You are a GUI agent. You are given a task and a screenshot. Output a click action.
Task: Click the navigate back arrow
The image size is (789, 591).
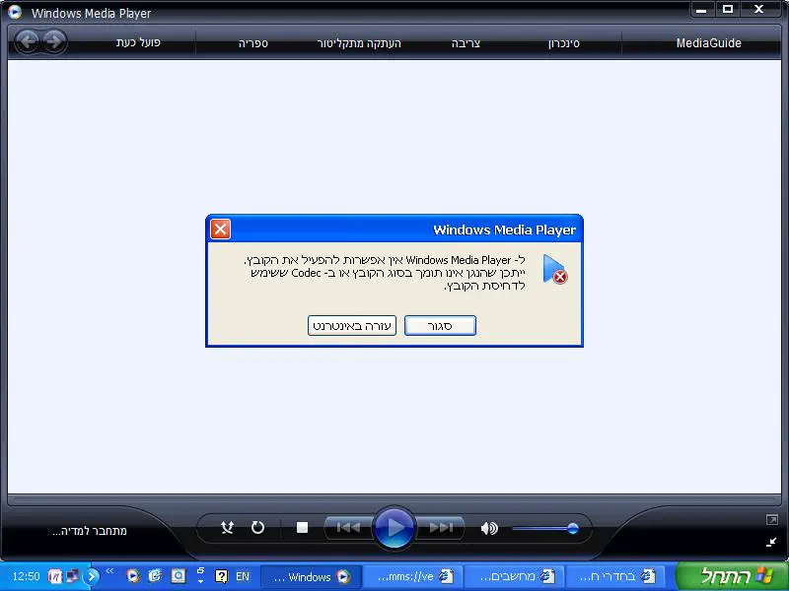[28, 41]
